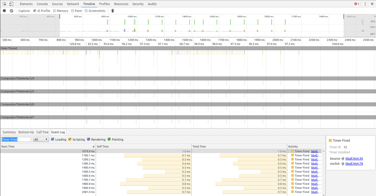This screenshot has height=196, width=376.
Task: Disable the Rendering filter checkbox
Action: tap(89, 139)
